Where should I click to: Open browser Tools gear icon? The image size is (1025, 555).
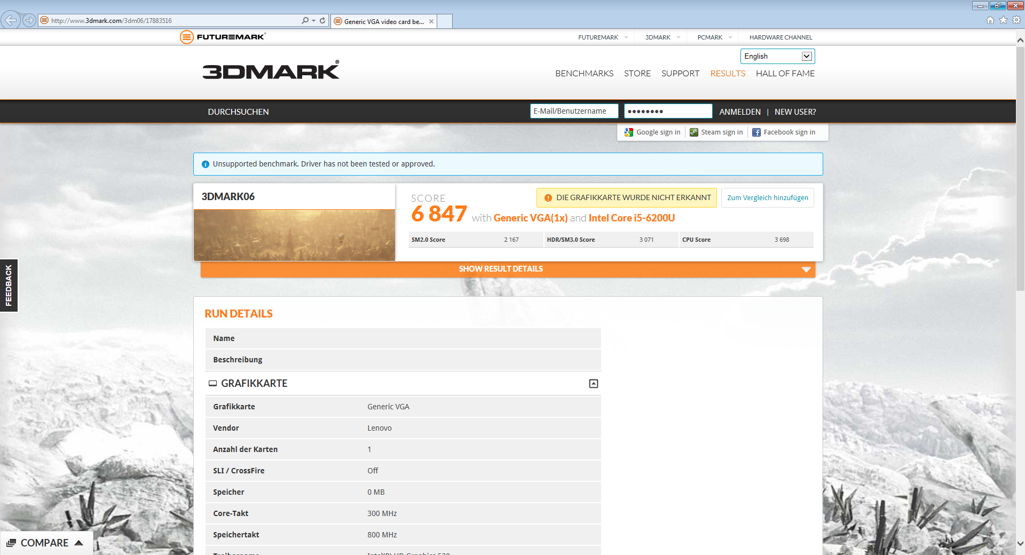[1016, 20]
